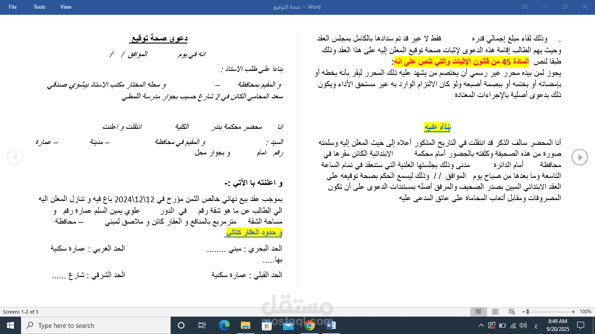595x334 pixels.
Task: Open the Action Center notifications icon
Action: [581, 325]
